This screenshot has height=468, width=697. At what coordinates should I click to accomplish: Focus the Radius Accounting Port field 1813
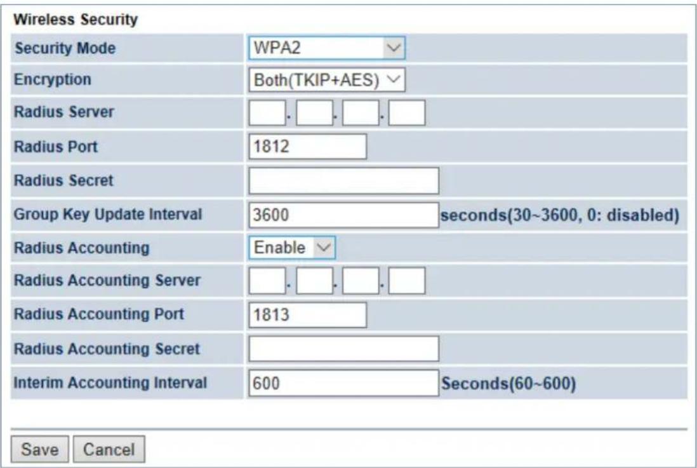coord(308,315)
